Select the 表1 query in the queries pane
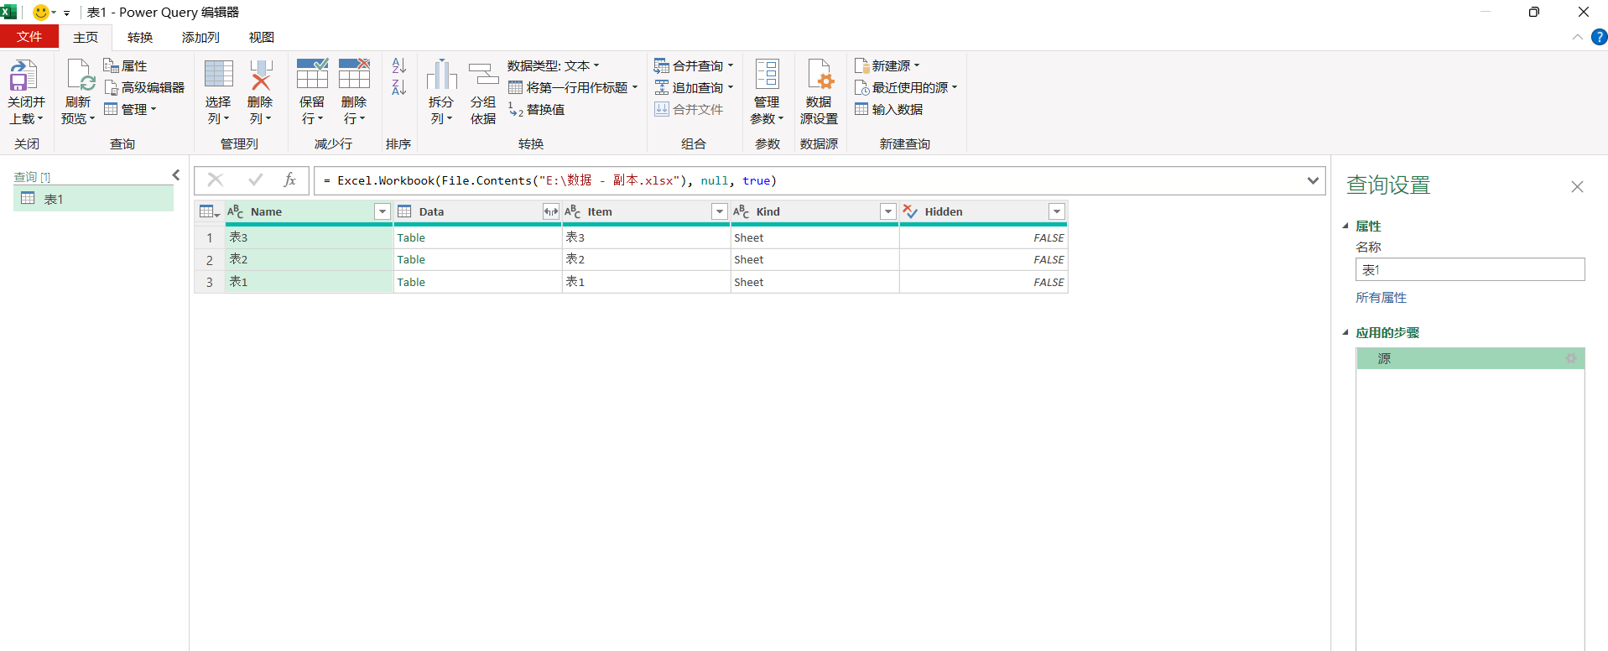 click(93, 199)
